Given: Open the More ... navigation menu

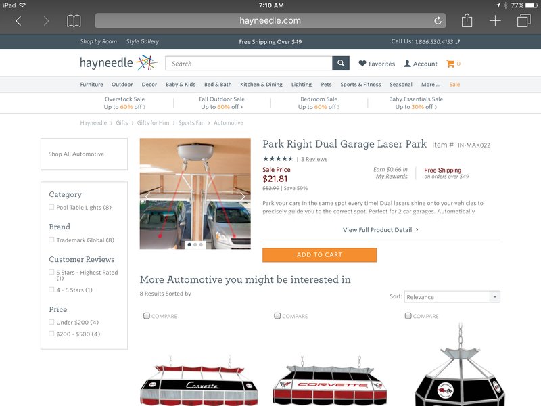Looking at the screenshot, I should point(431,84).
